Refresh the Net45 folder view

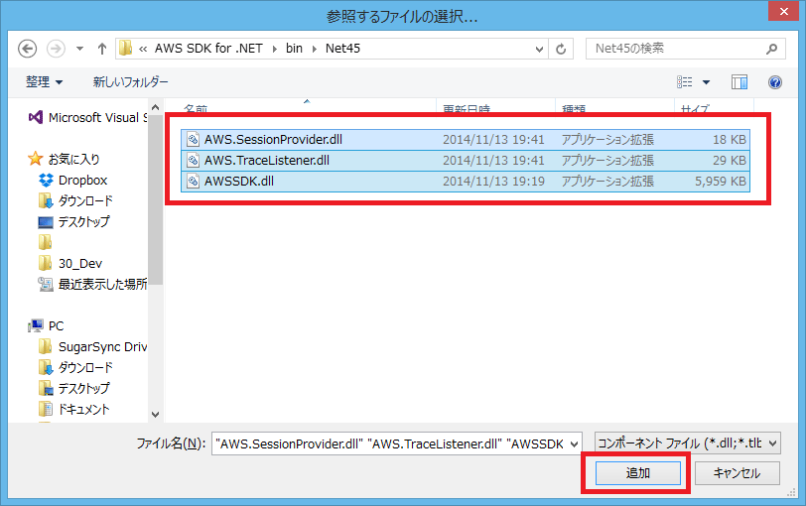[x=561, y=49]
